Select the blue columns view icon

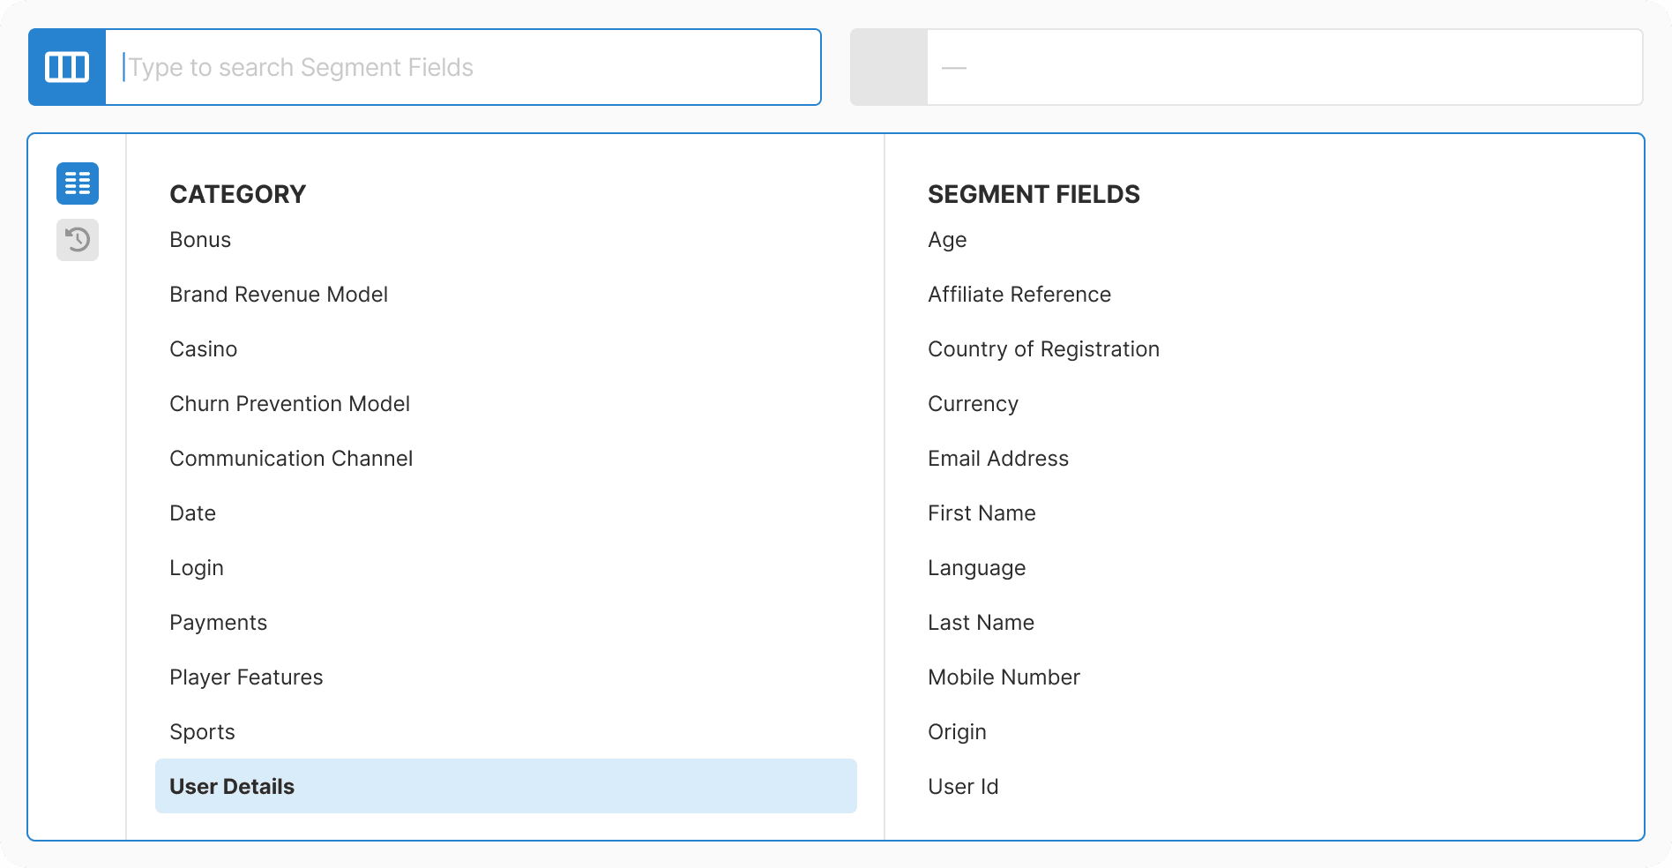tap(66, 66)
